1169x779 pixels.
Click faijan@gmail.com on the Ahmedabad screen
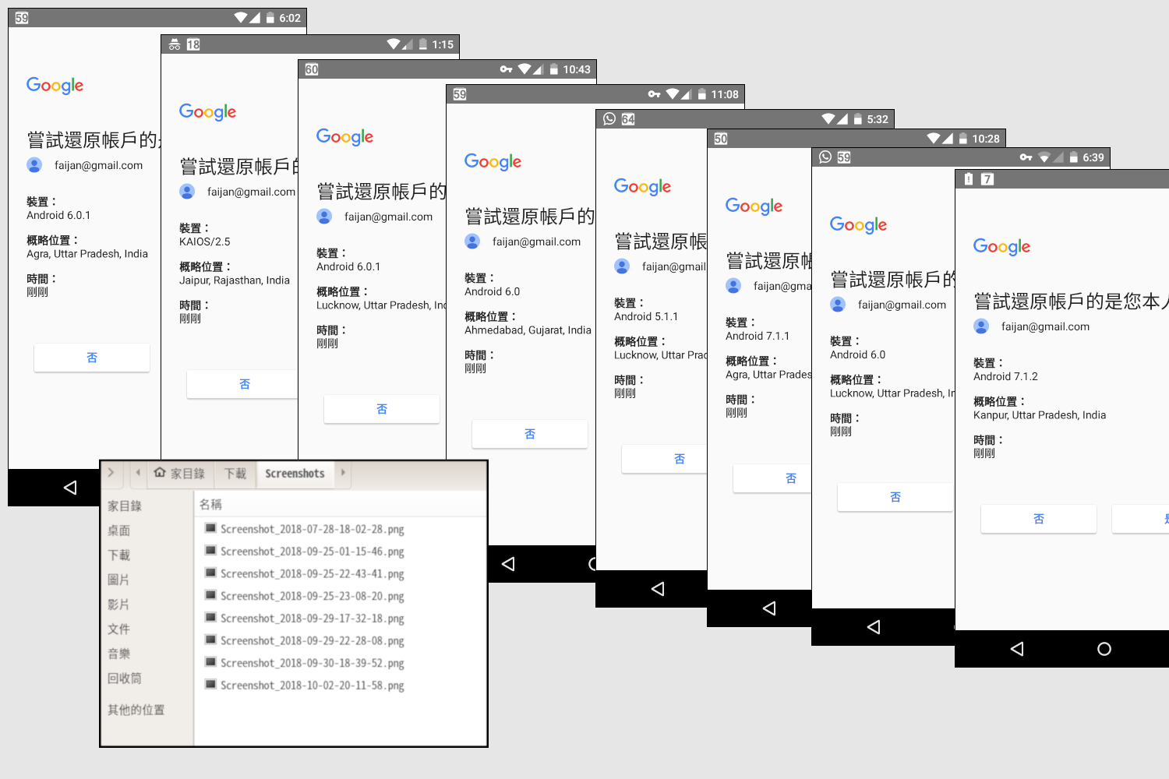[536, 241]
